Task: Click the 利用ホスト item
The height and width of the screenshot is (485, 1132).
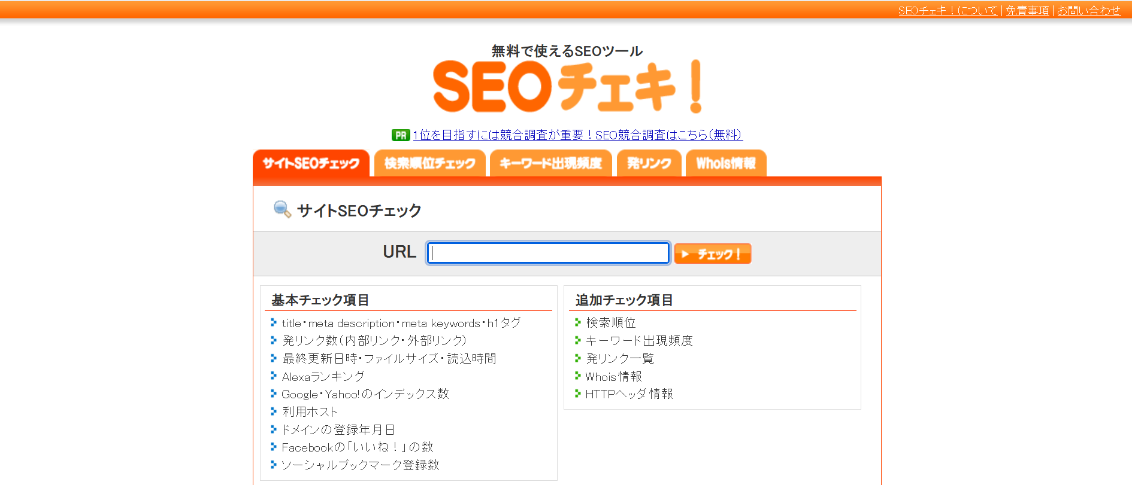Action: 310,411
